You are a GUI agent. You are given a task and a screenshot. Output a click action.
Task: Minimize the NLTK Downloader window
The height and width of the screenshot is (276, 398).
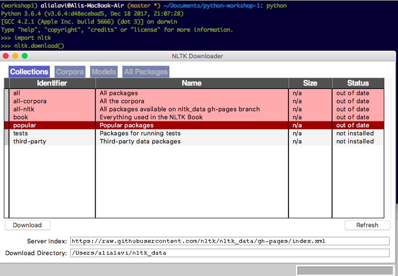click(15, 56)
